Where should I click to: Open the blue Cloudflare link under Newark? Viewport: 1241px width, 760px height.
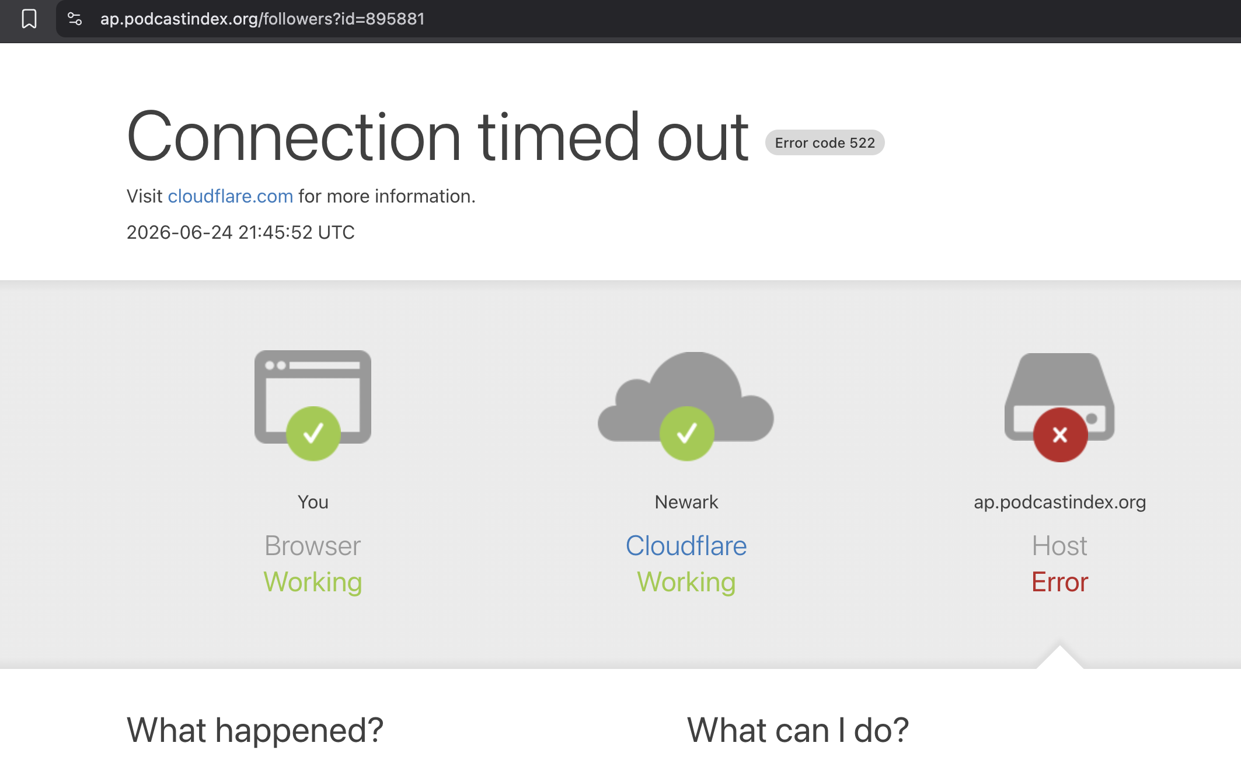tap(686, 546)
